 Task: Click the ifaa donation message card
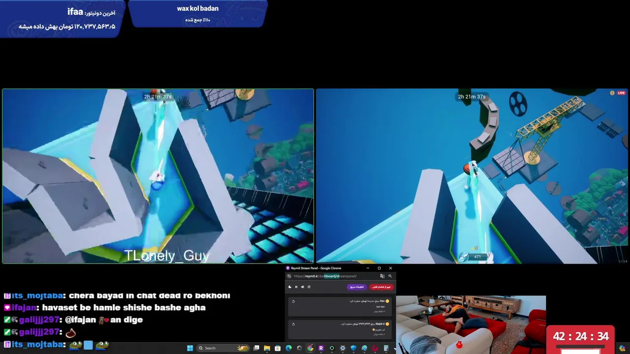(340, 306)
